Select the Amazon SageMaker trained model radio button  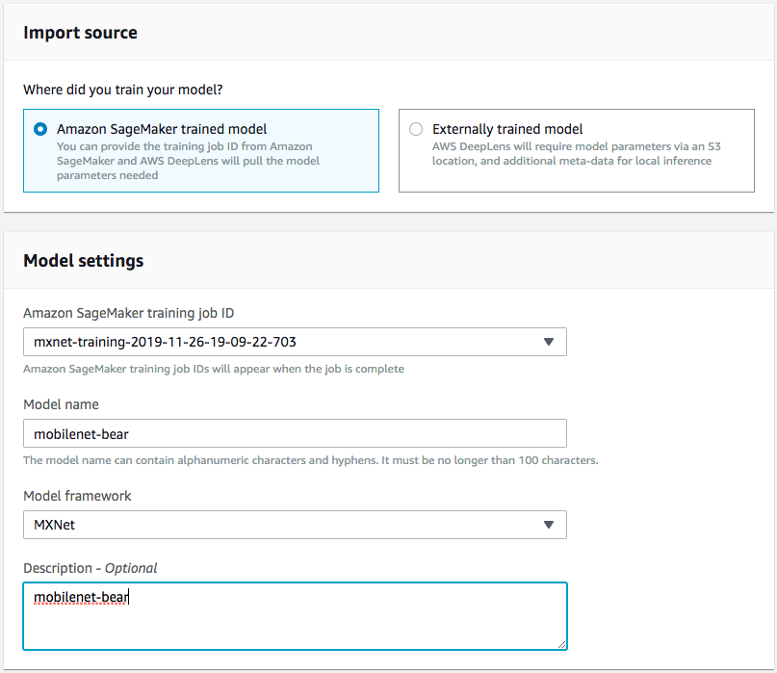pos(40,129)
